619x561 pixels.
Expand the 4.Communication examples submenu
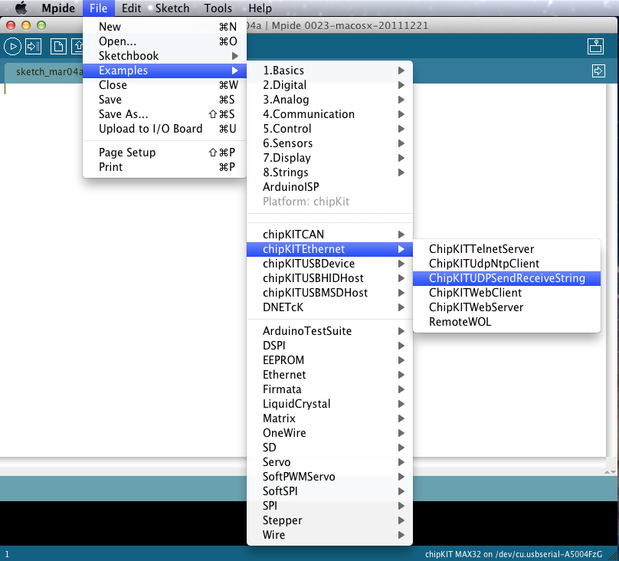coord(329,114)
